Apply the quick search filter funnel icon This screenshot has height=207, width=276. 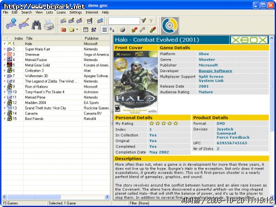pyautogui.click(x=144, y=21)
